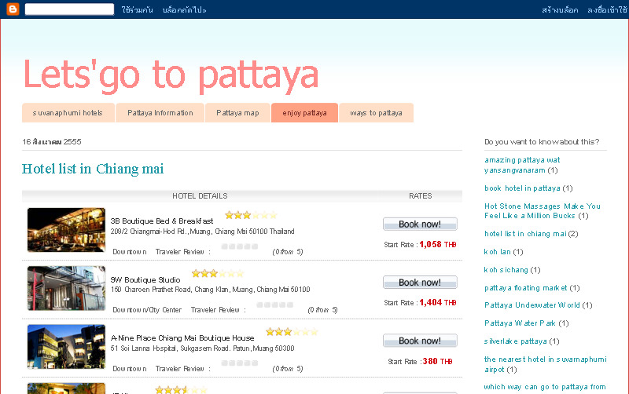Click the A-Nine Place Chiang Mai photo
This screenshot has width=629, height=394.
click(66, 346)
